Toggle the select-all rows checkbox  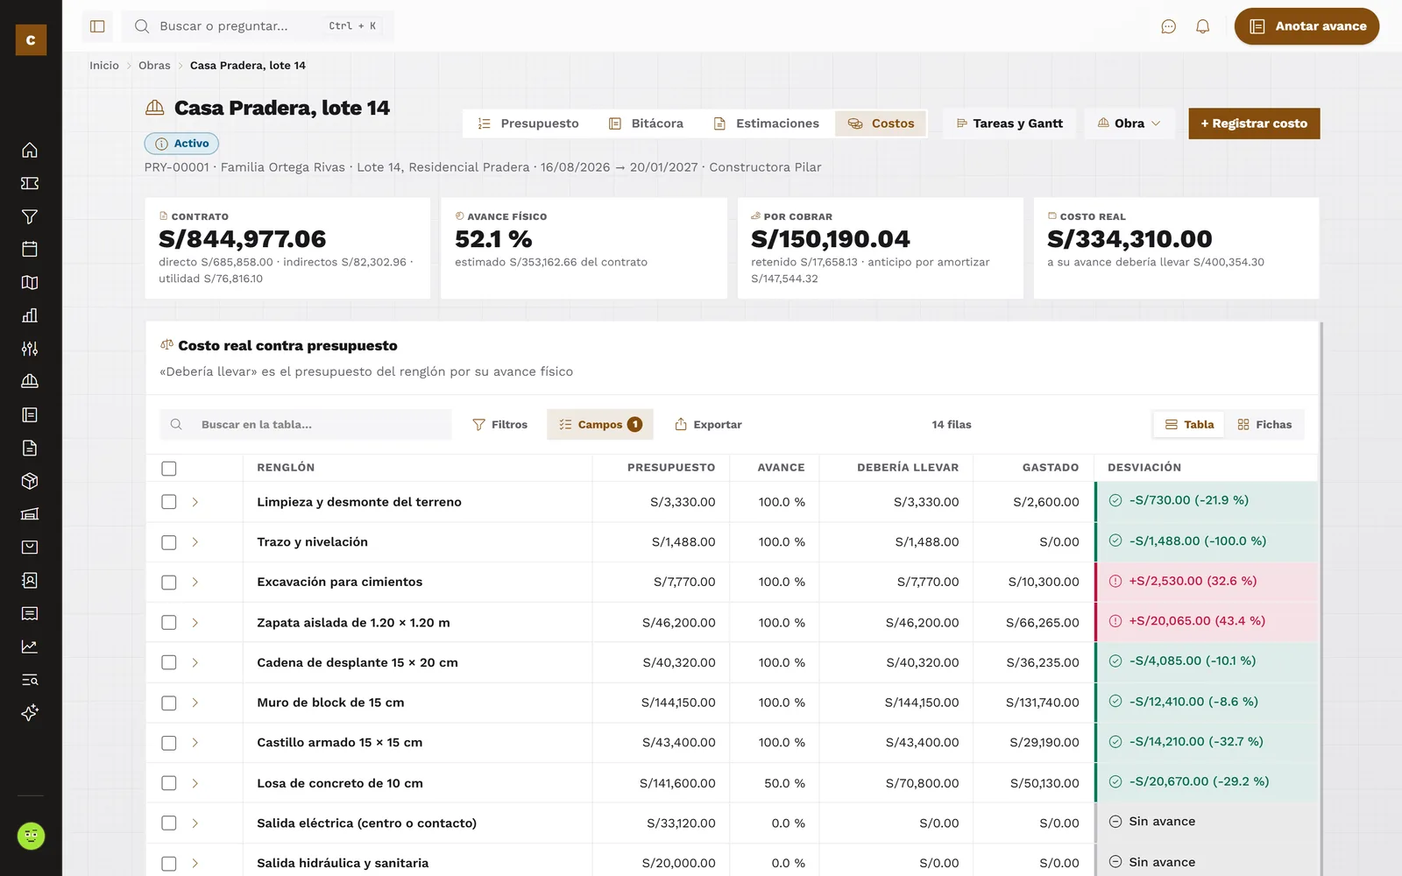click(x=169, y=468)
